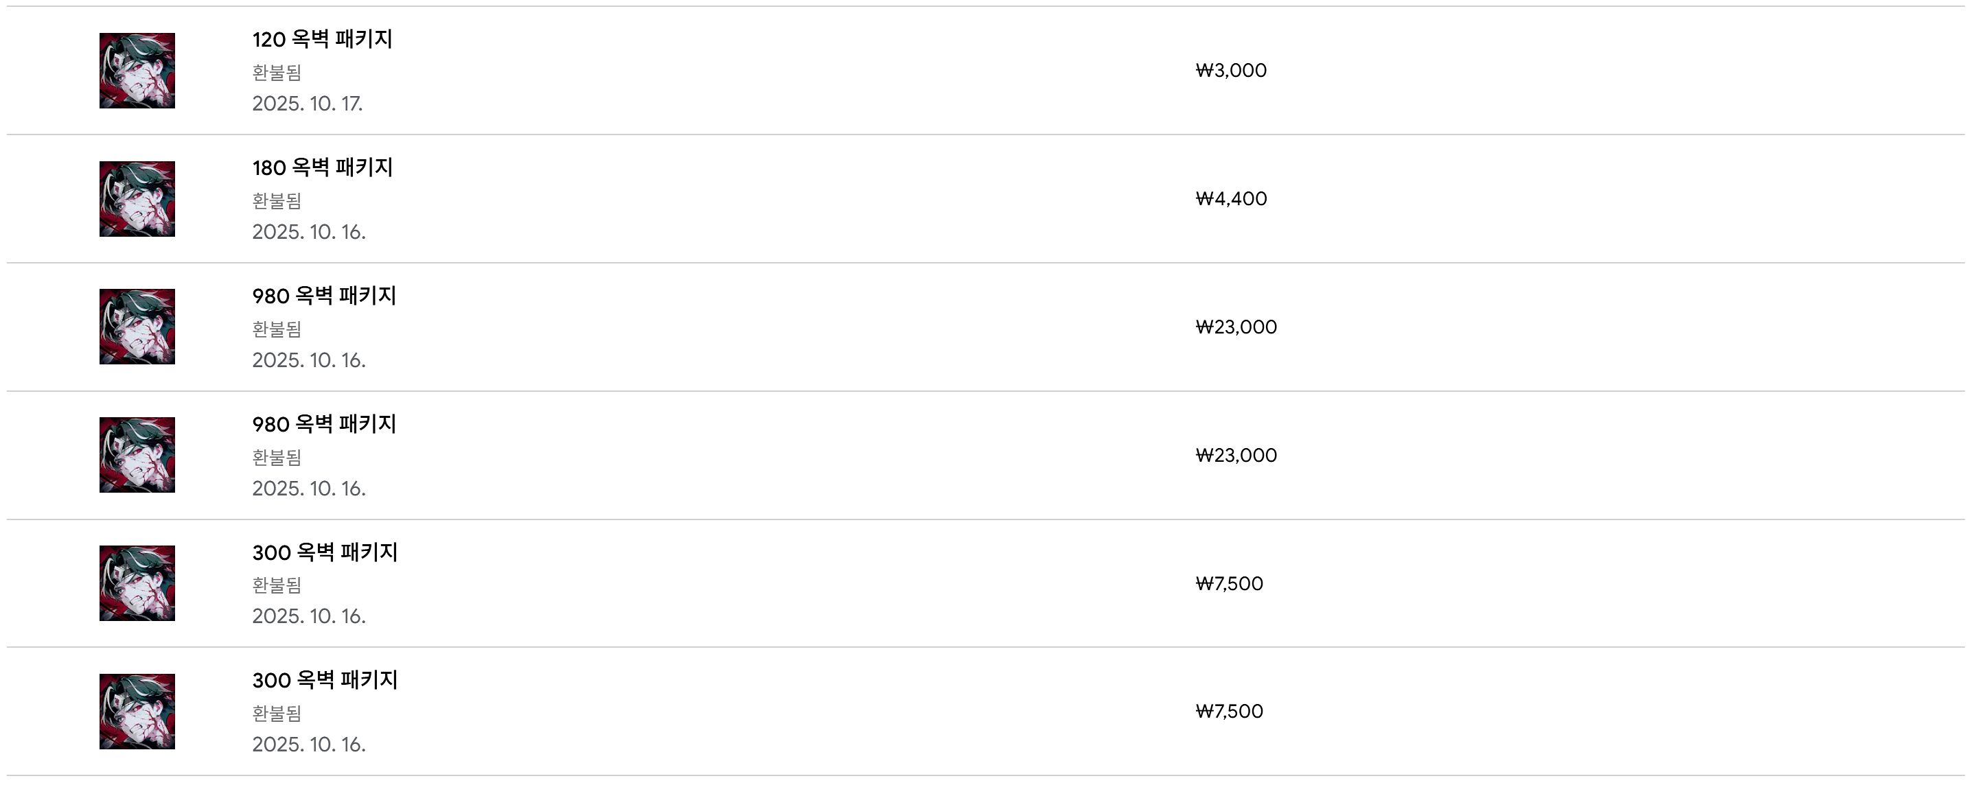Click the ₩4,400 price amount
The height and width of the screenshot is (785, 1969).
pos(1230,198)
